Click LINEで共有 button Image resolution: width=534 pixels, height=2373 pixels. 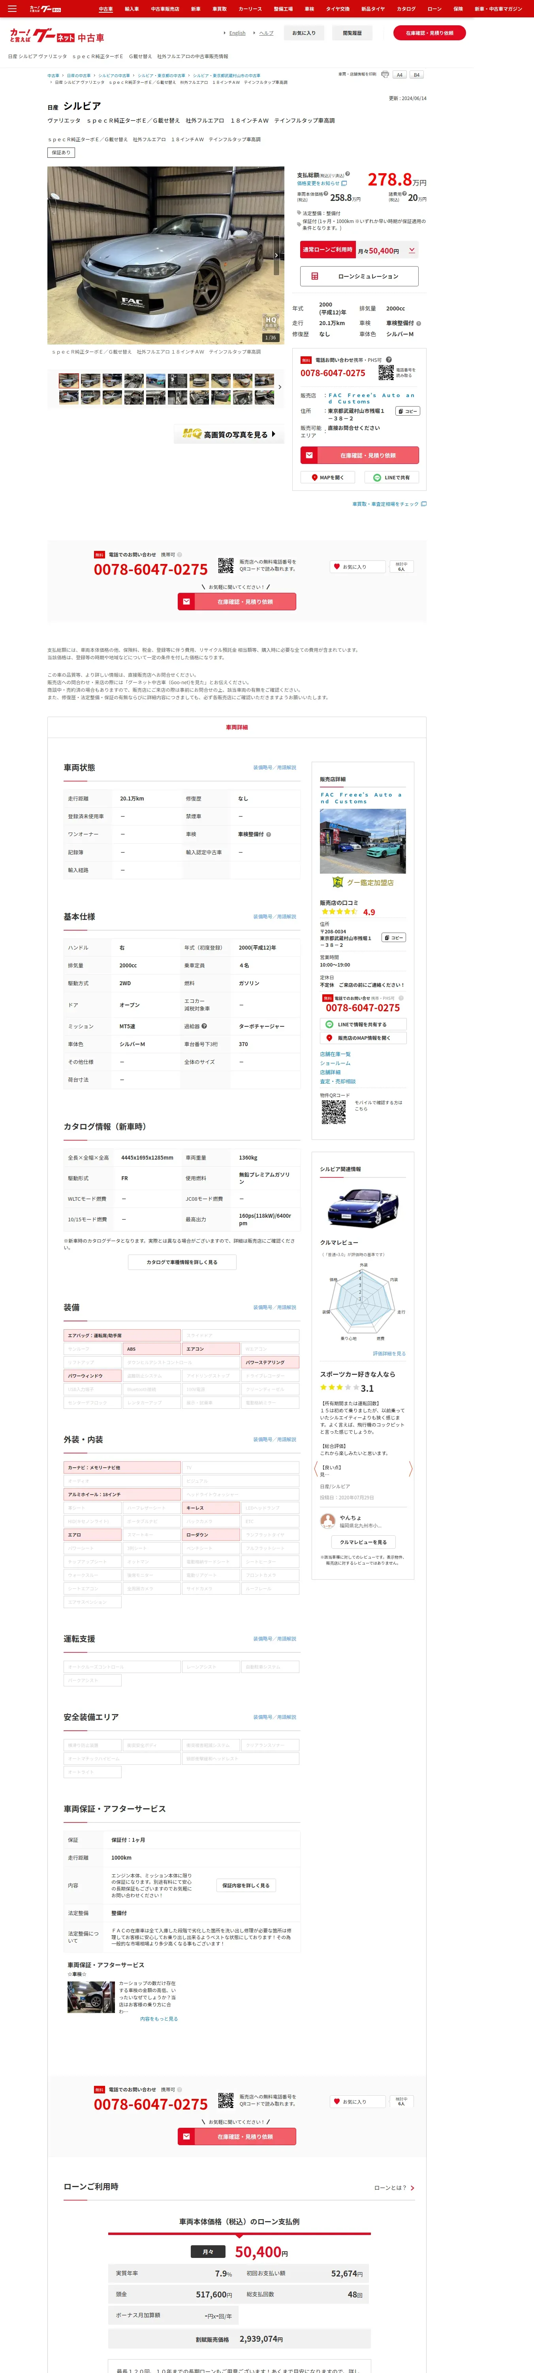pyautogui.click(x=392, y=477)
